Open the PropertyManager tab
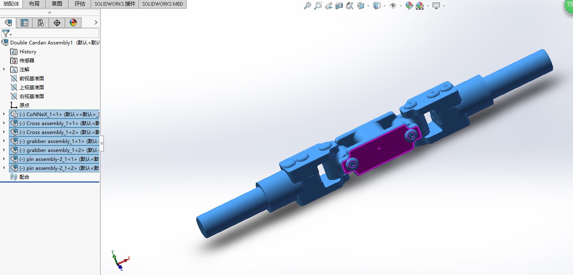Viewport: 573px width, 275px height. click(24, 23)
